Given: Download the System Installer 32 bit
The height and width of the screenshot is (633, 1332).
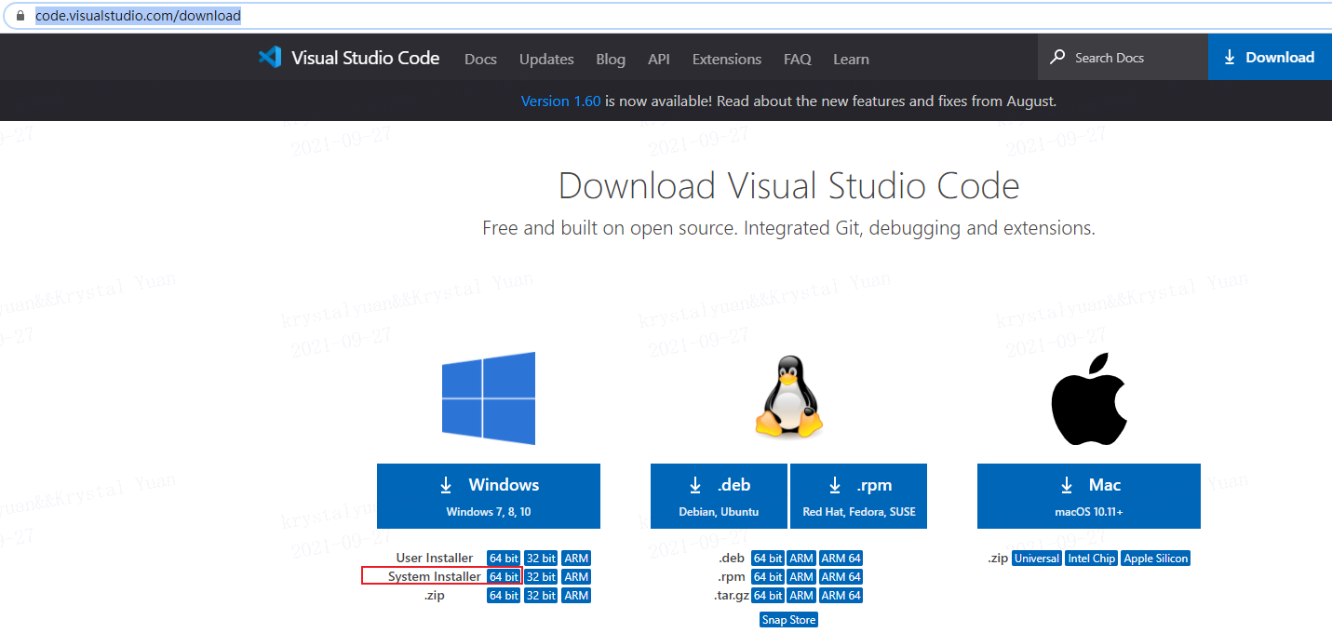Looking at the screenshot, I should pyautogui.click(x=541, y=577).
